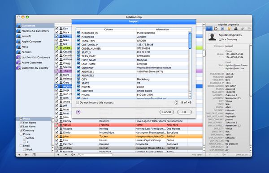Click Cancel in the Import dialog

tap(167, 112)
